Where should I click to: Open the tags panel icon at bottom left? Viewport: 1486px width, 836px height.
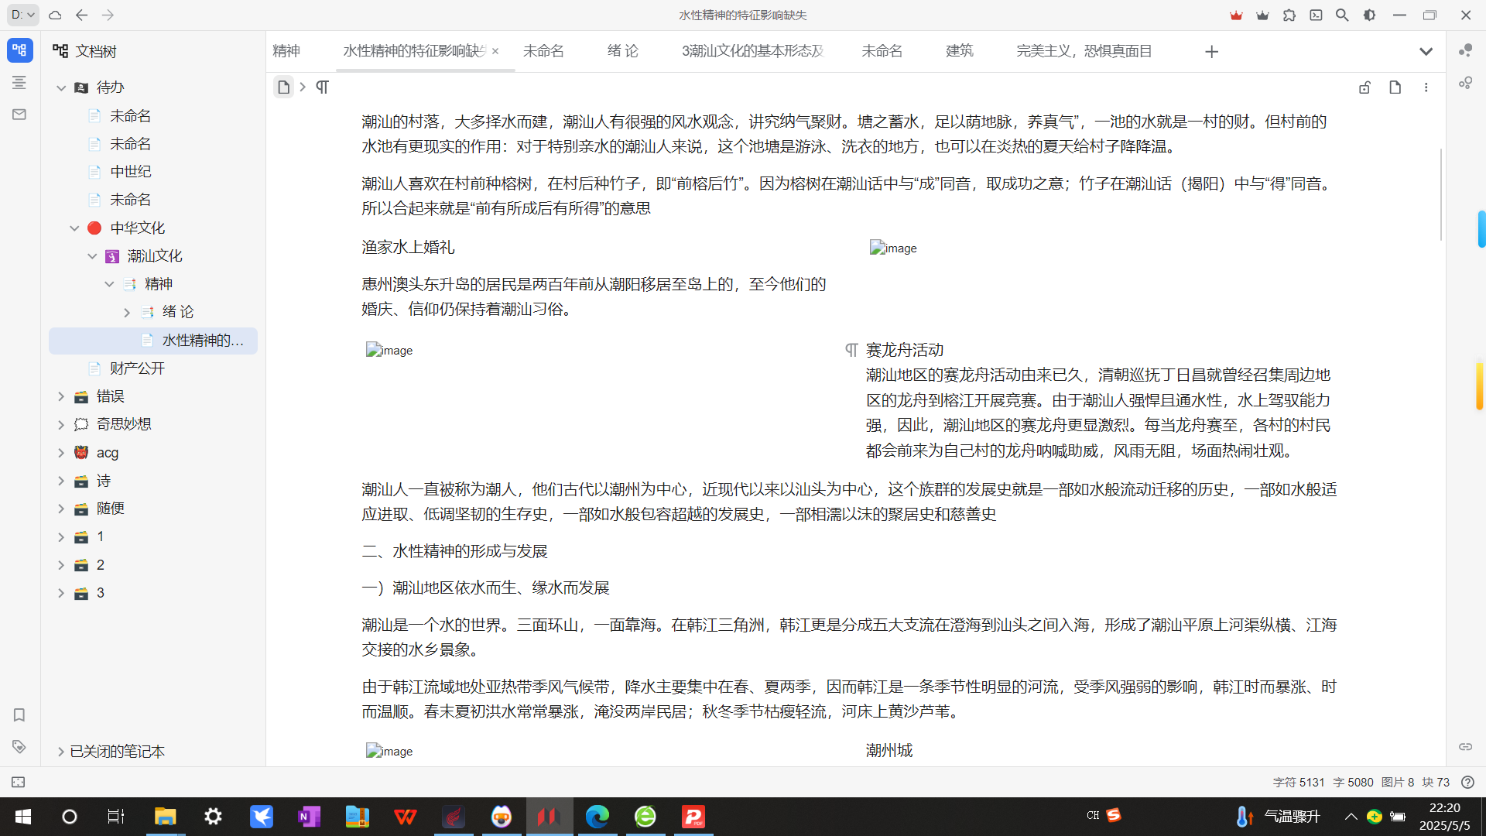(x=19, y=747)
